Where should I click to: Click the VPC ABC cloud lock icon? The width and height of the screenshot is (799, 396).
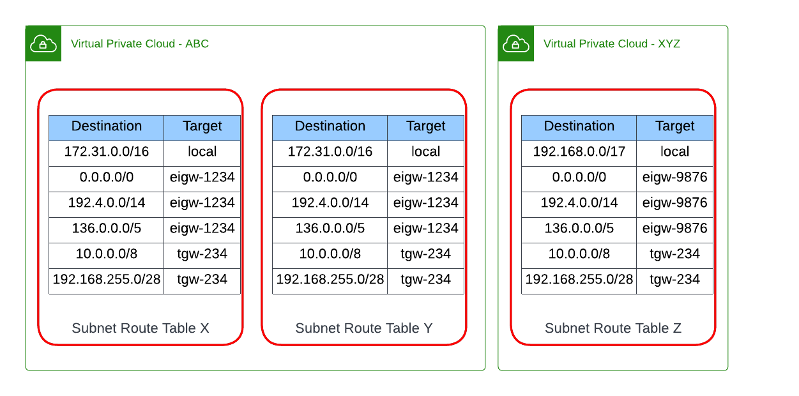(43, 43)
